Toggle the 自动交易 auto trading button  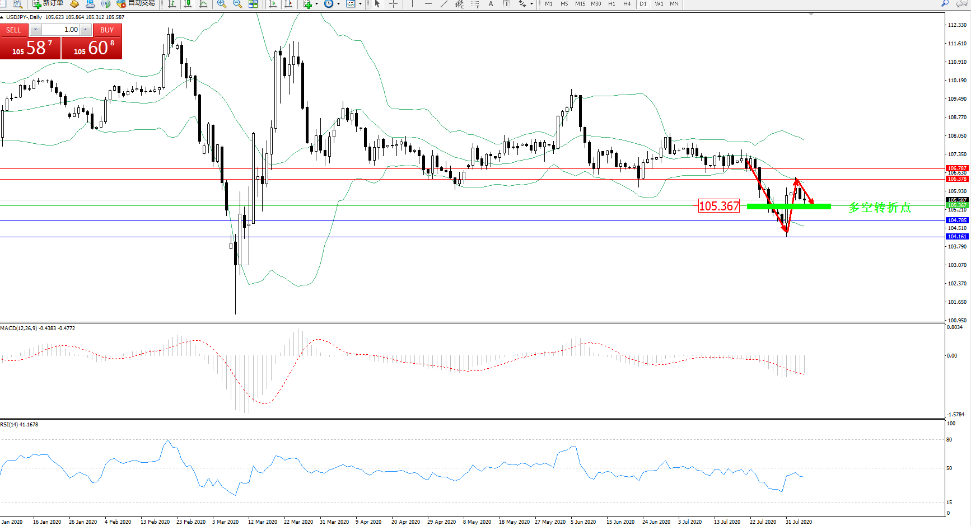tap(136, 3)
